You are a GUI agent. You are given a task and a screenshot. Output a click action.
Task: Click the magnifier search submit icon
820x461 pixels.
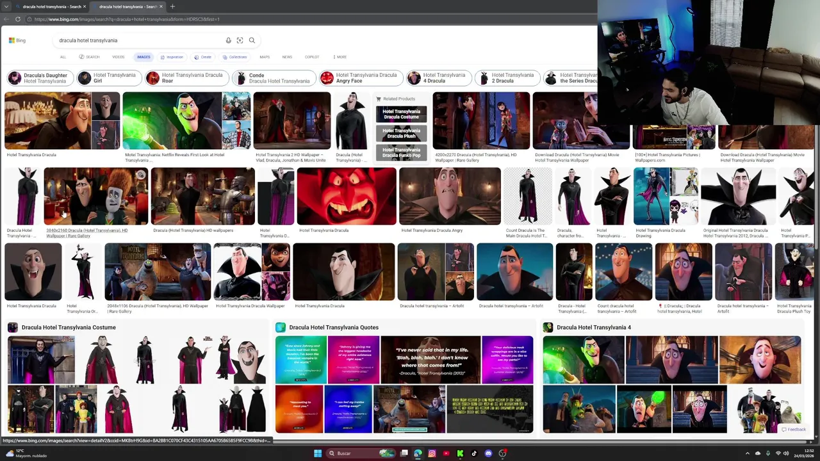point(252,40)
